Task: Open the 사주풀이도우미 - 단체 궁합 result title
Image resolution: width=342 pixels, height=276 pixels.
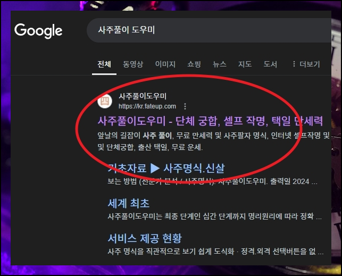Action: coord(210,121)
